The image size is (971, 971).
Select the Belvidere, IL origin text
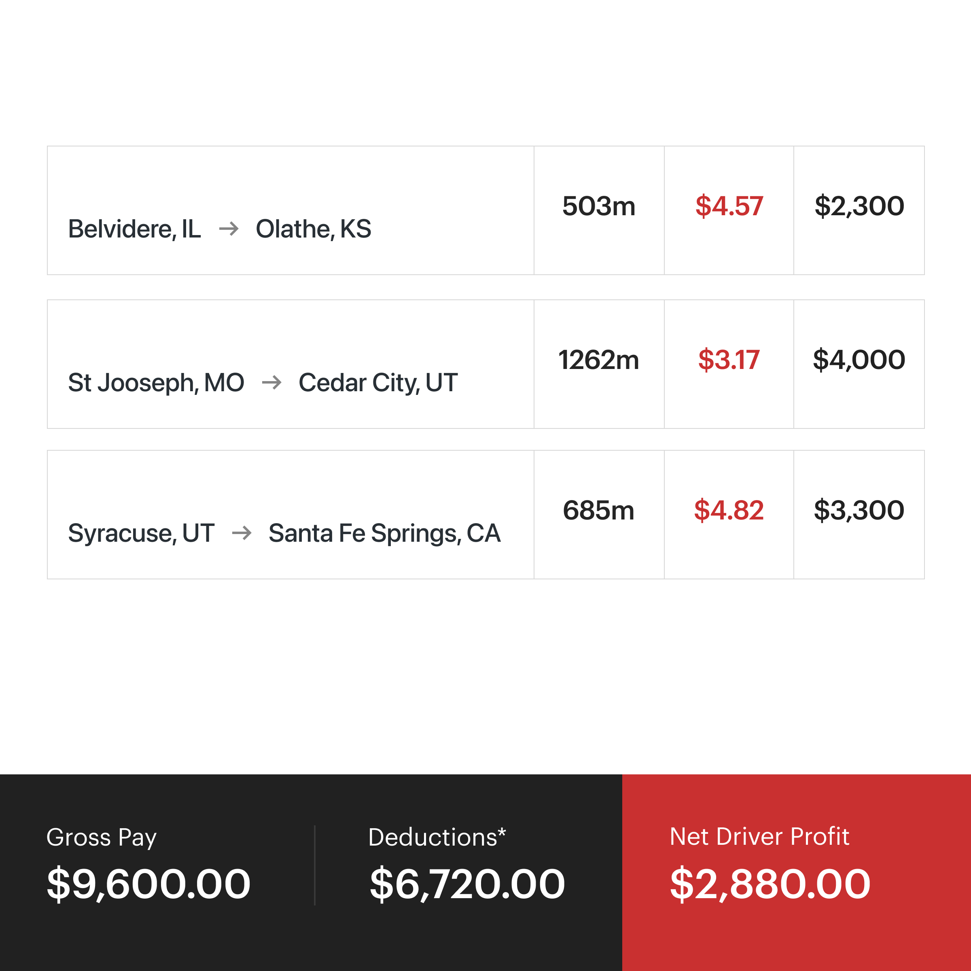tap(134, 229)
